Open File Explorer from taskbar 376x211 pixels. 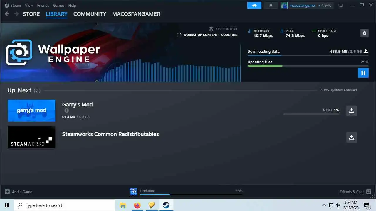[x=123, y=205]
